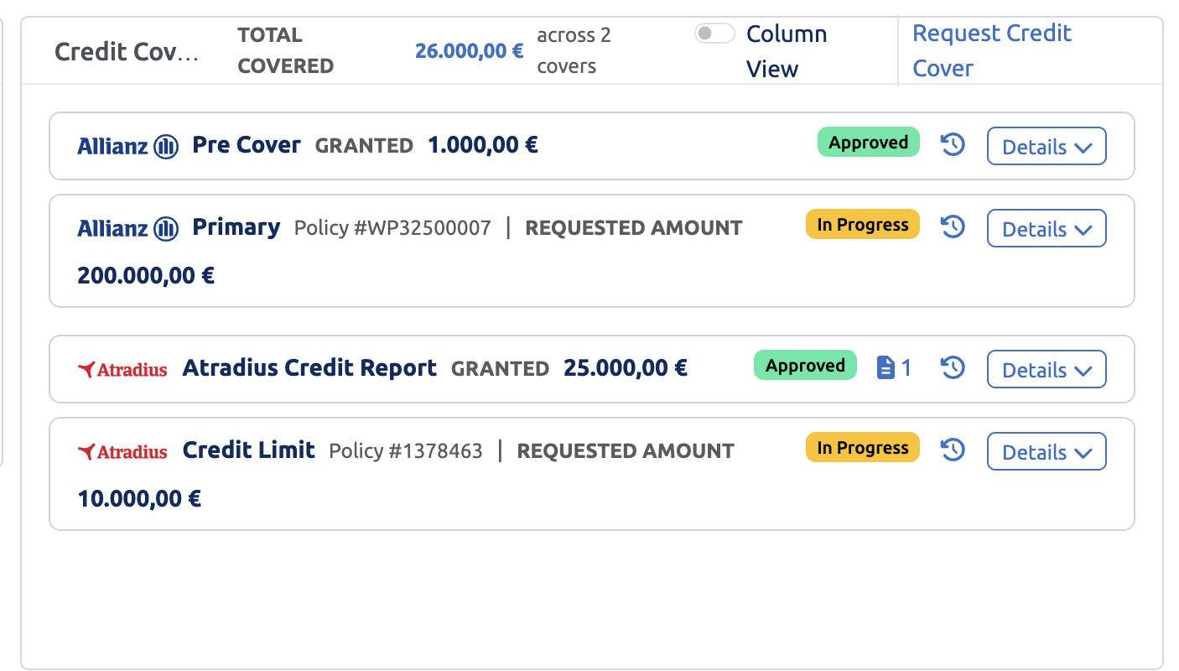Click the 25.000,00 € granted amount
The width and height of the screenshot is (1179, 671).
[626, 367]
